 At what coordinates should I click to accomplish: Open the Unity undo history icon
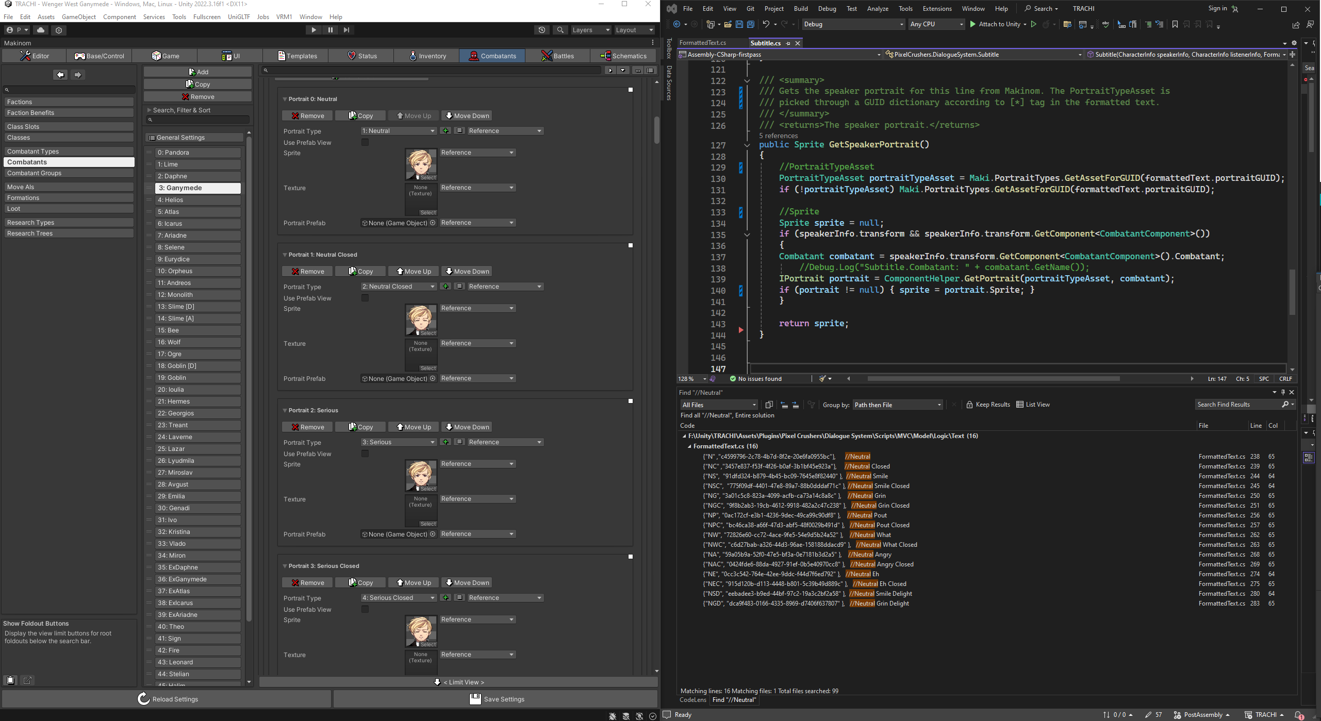pos(541,30)
